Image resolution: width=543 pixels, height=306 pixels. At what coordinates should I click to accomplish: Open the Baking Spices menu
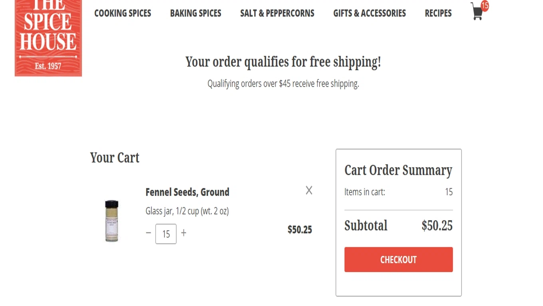tap(196, 13)
